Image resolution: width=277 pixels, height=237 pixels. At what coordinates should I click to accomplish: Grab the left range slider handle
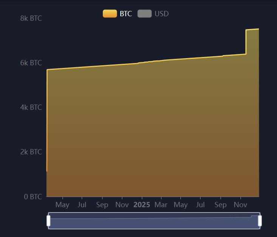(x=48, y=221)
